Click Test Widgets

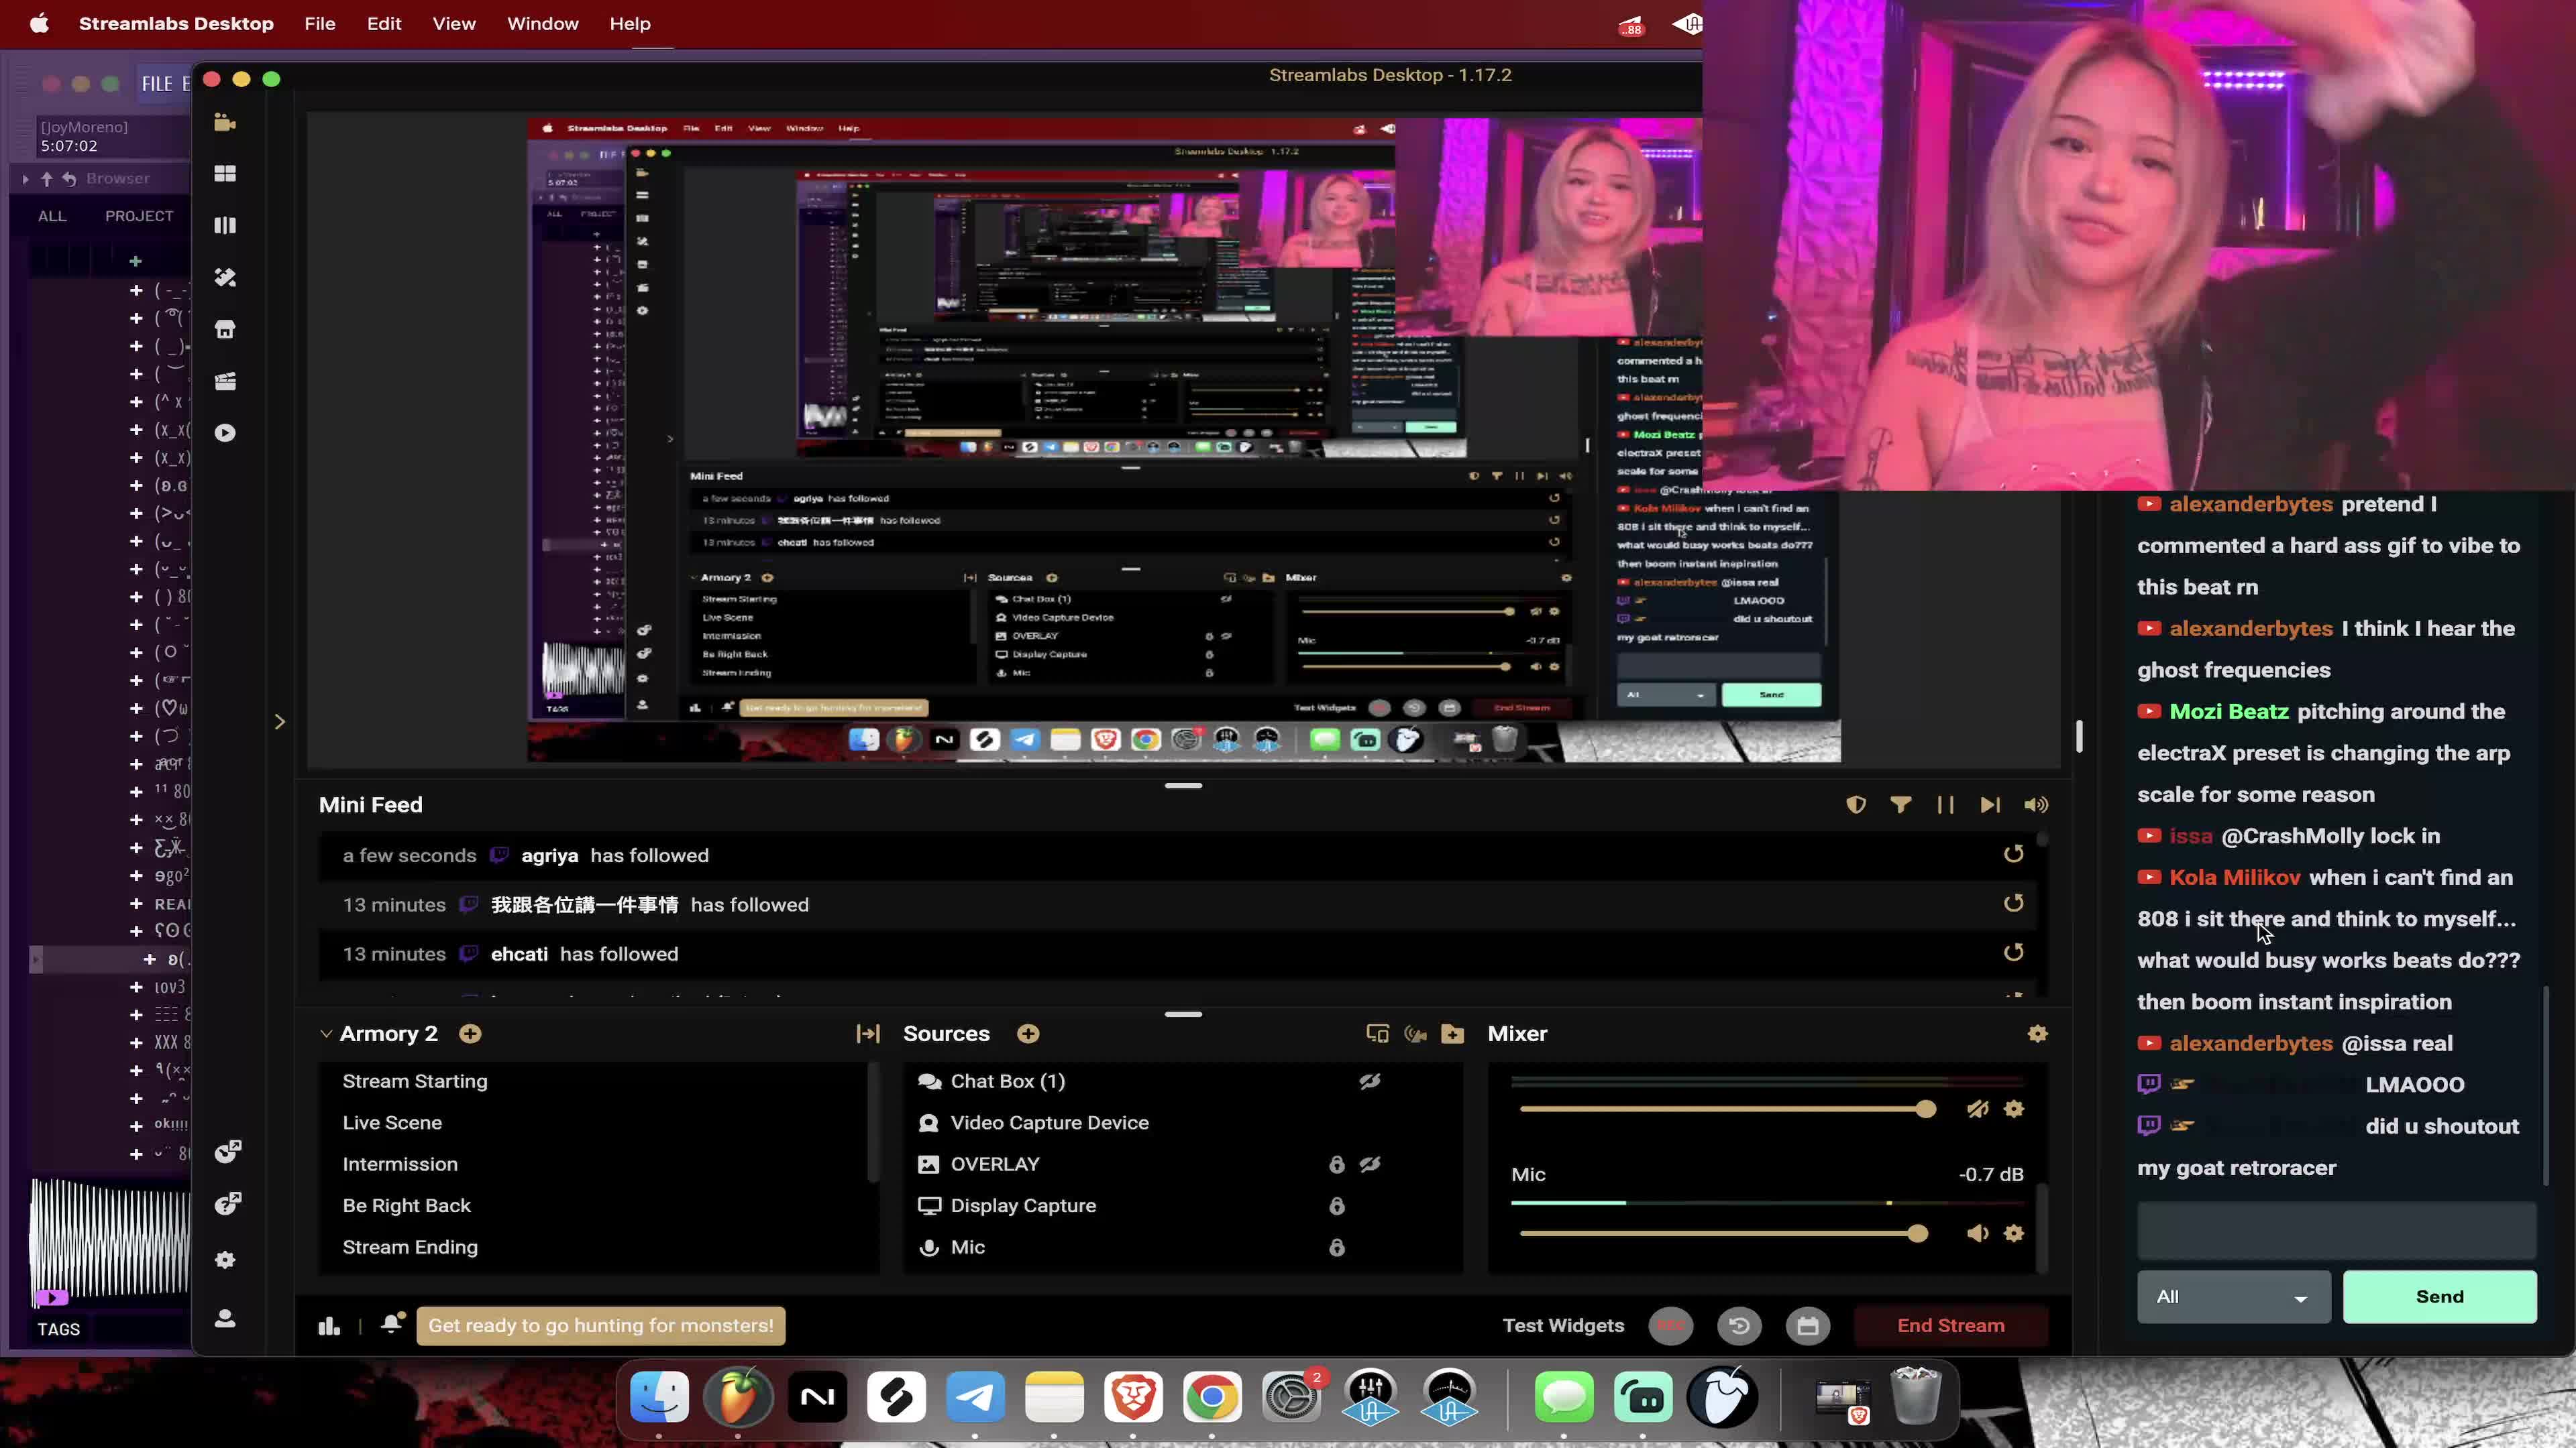point(1563,1325)
